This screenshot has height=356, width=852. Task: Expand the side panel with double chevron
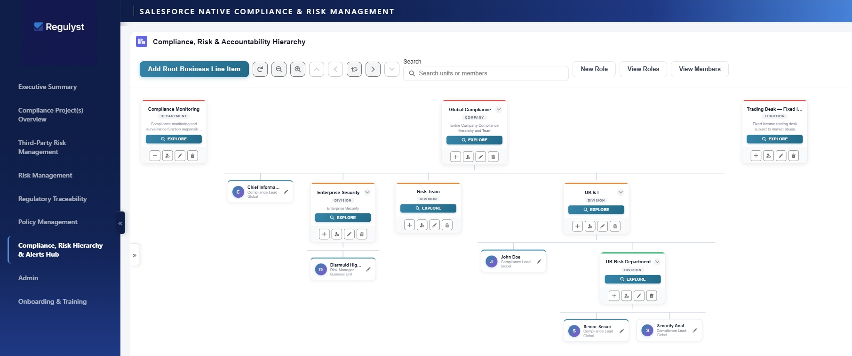pyautogui.click(x=135, y=255)
